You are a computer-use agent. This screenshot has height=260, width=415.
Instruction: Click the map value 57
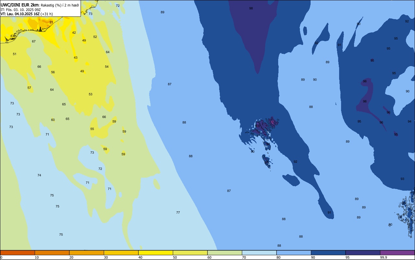click(29, 88)
